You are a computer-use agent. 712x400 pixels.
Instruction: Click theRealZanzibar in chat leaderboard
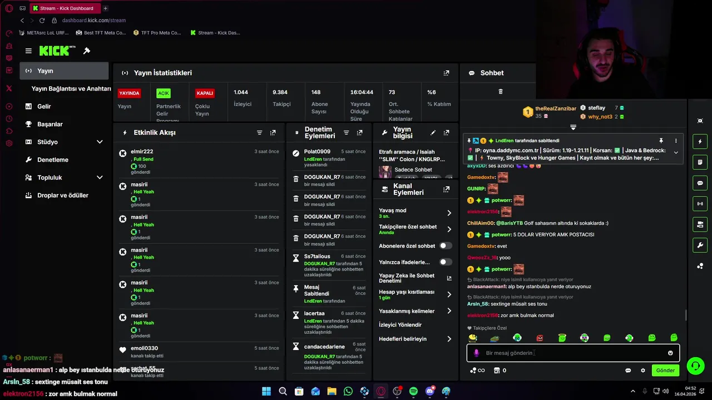click(556, 108)
